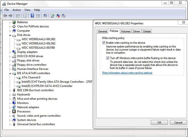Open the Properties toolbar icon

click(x=25, y=16)
